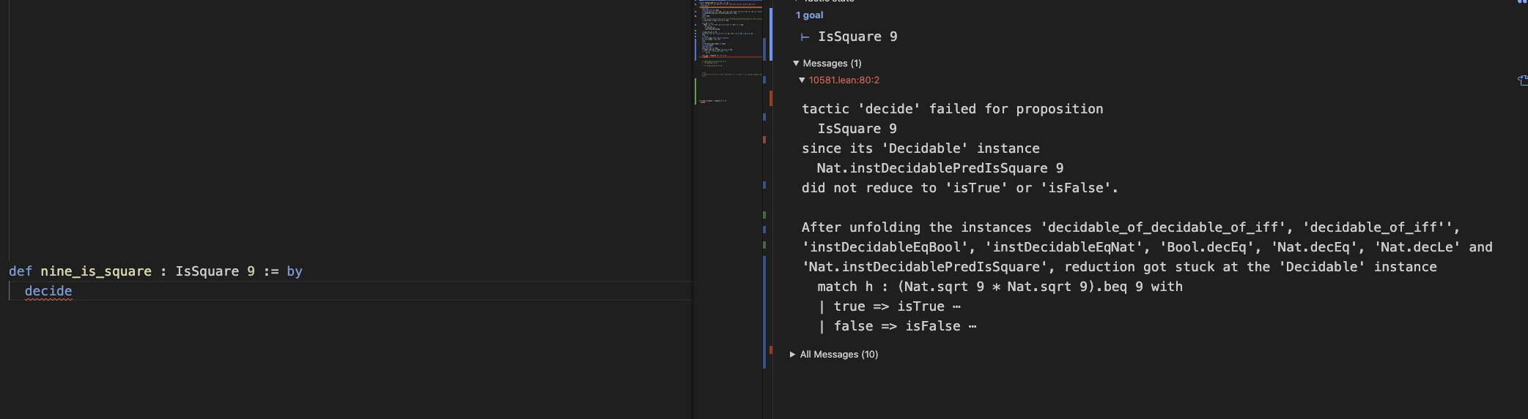The image size is (1528, 419).
Task: Click IsSquare in the def signature
Action: click(x=207, y=271)
